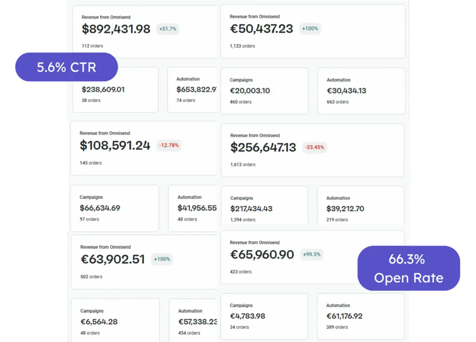The height and width of the screenshot is (342, 476).
Task: Select the €65,960.90 revenue amount
Action: 262,255
